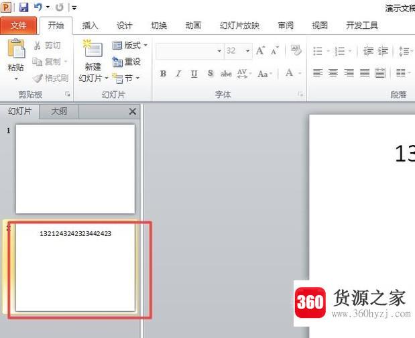
Task: Open the 版式 layout dropdown
Action: (129, 46)
